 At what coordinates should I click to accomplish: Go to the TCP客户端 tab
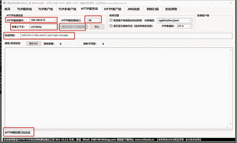click(x=45, y=9)
